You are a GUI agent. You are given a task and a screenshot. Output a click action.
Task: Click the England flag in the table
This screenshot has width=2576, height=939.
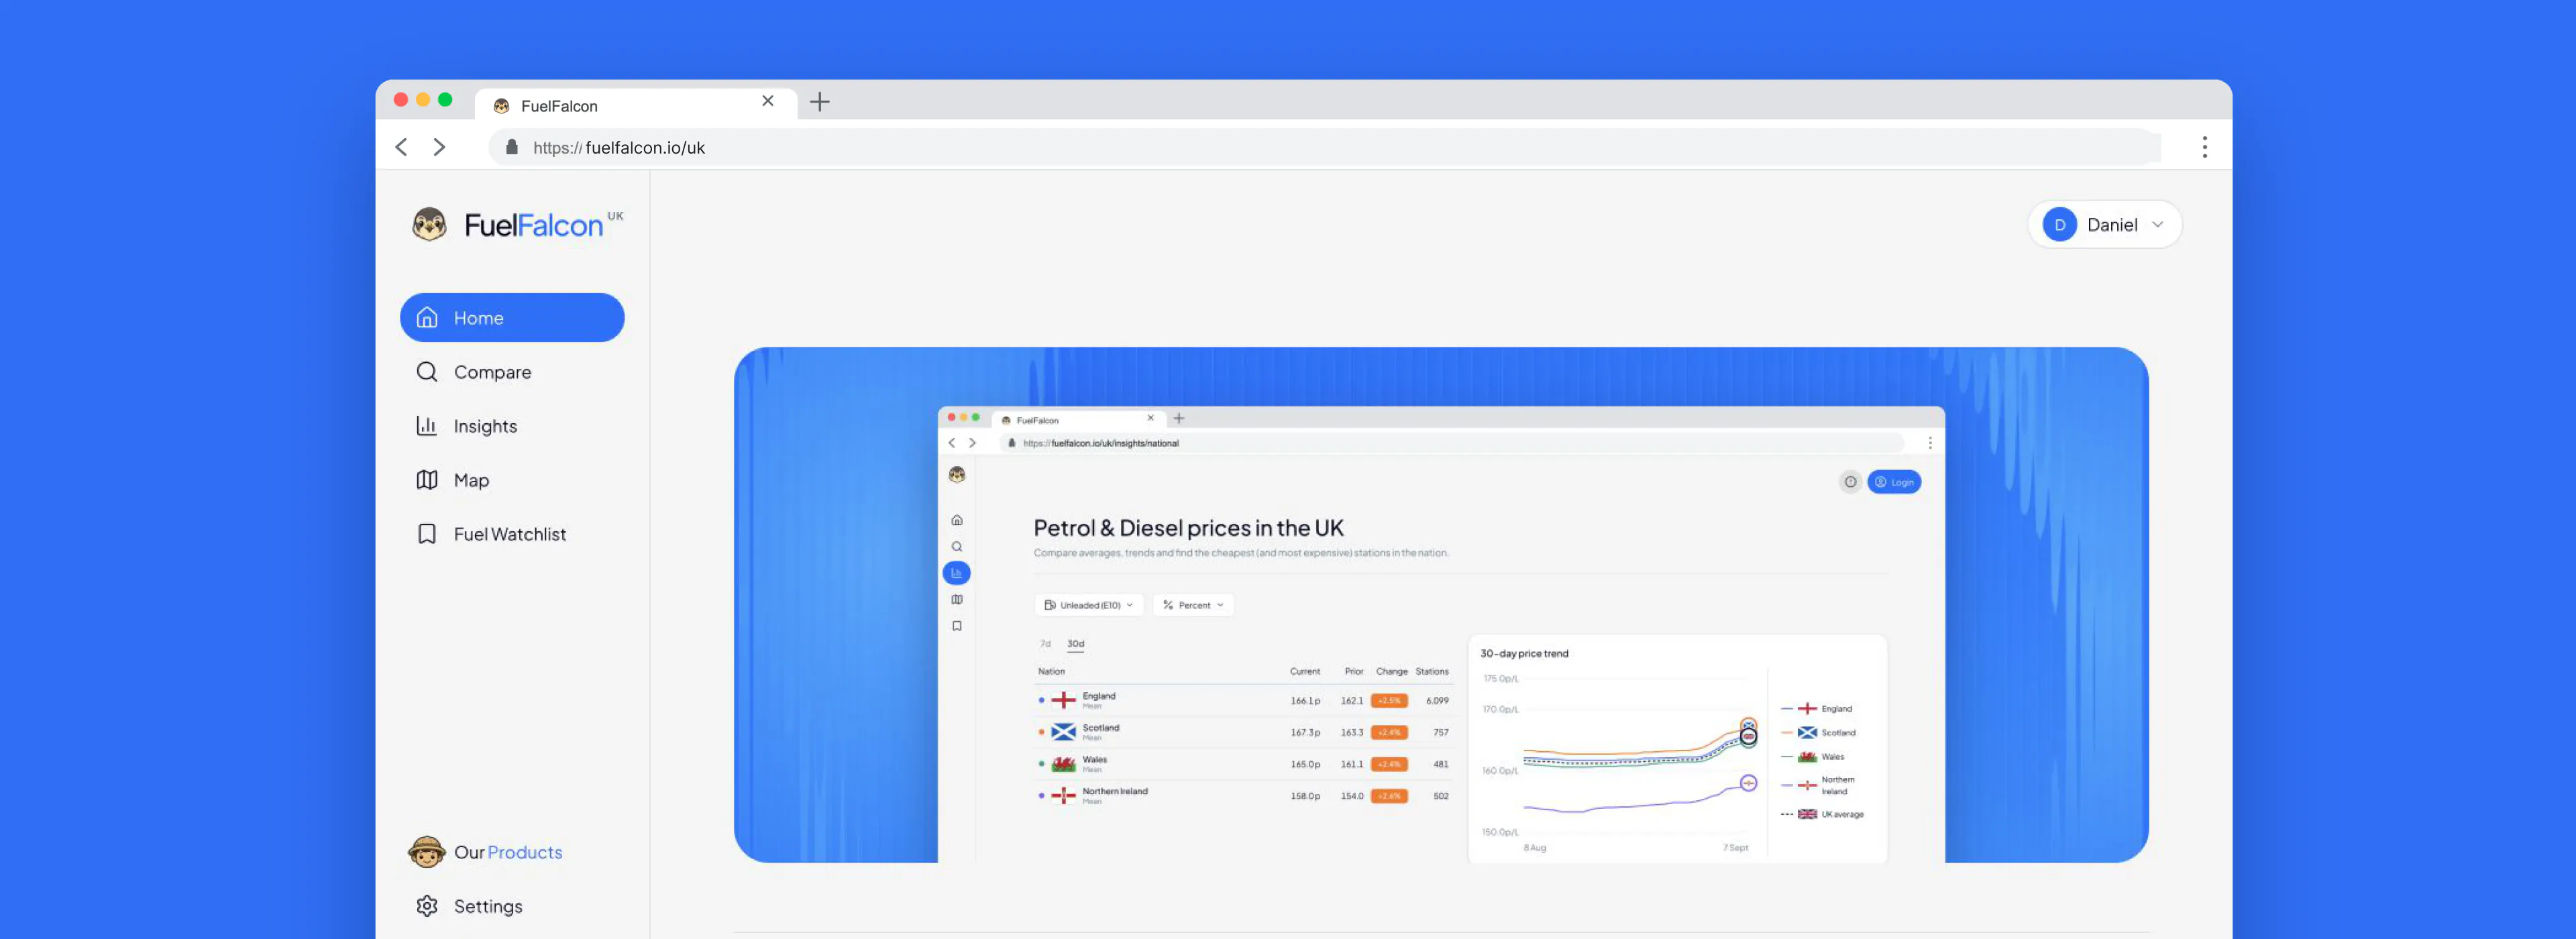tap(1064, 700)
